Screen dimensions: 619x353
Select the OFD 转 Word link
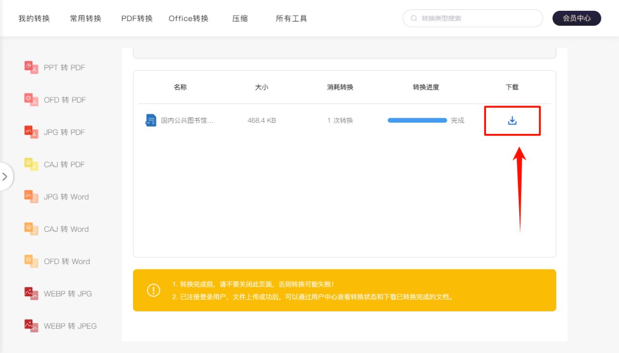66,261
